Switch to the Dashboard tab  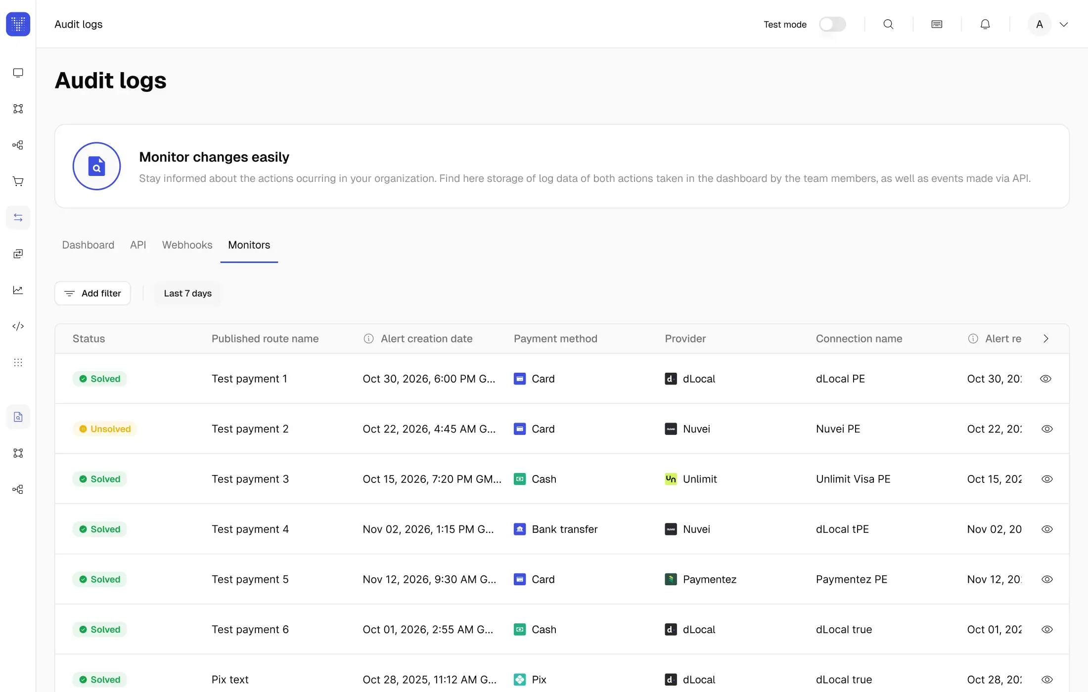tap(88, 245)
